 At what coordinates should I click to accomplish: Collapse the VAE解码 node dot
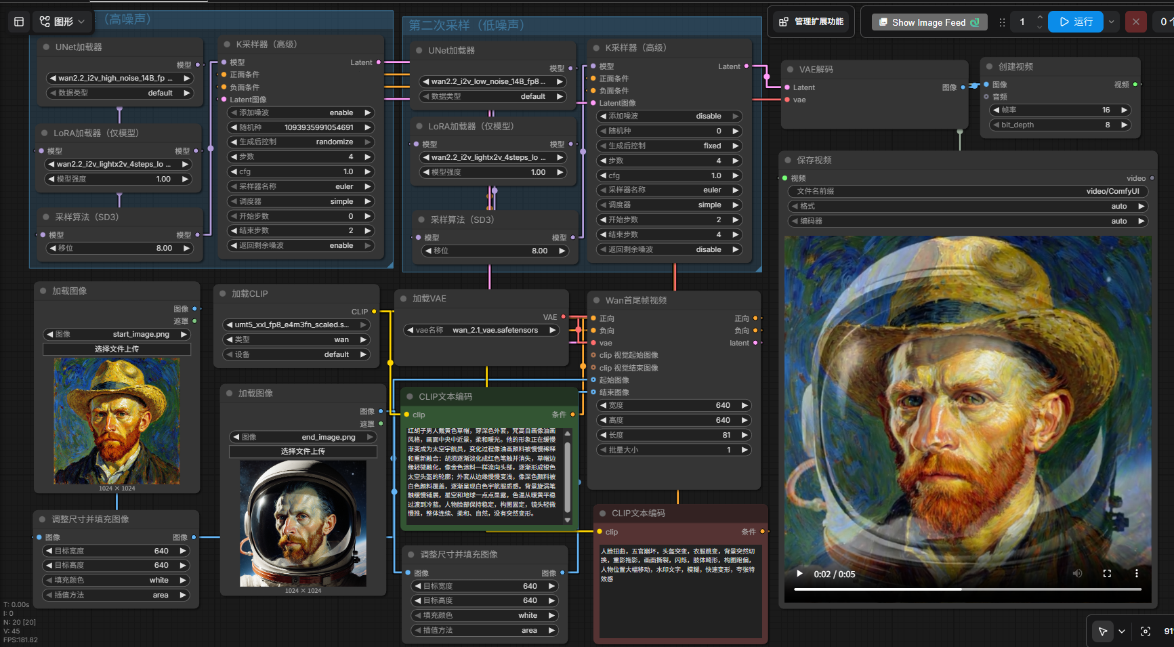pos(790,70)
